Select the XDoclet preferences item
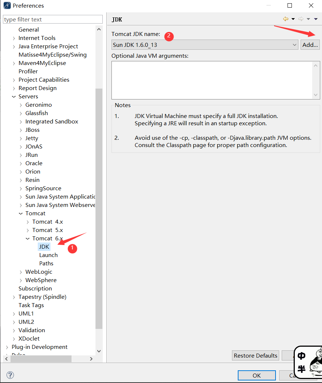 [x=29, y=339]
